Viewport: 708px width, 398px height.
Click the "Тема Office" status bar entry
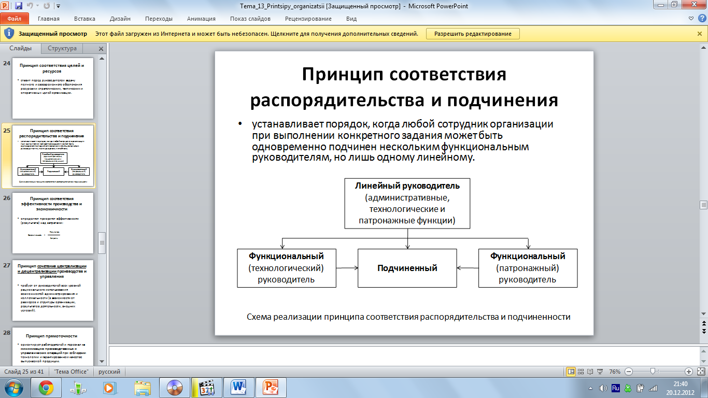(x=71, y=372)
